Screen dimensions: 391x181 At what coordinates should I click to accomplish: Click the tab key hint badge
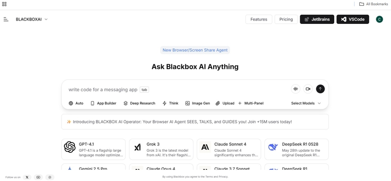point(144,90)
